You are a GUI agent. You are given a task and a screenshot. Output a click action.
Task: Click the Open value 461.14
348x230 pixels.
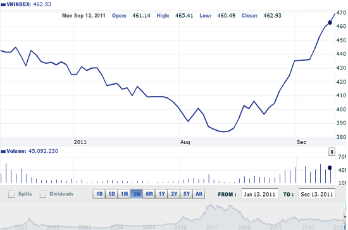point(141,16)
